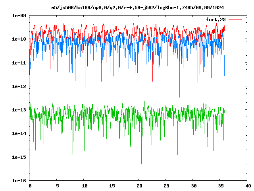Click the 1e-12 y-axis label

(x=19, y=86)
